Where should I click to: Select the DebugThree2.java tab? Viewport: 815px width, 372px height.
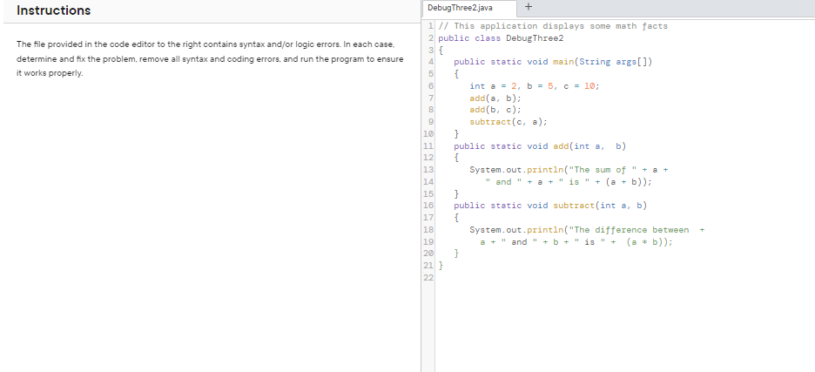pyautogui.click(x=470, y=9)
